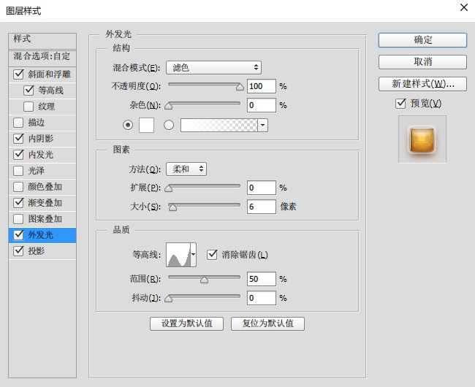475x387 pixels.
Task: Open the contour picker arrow
Action: (x=193, y=256)
